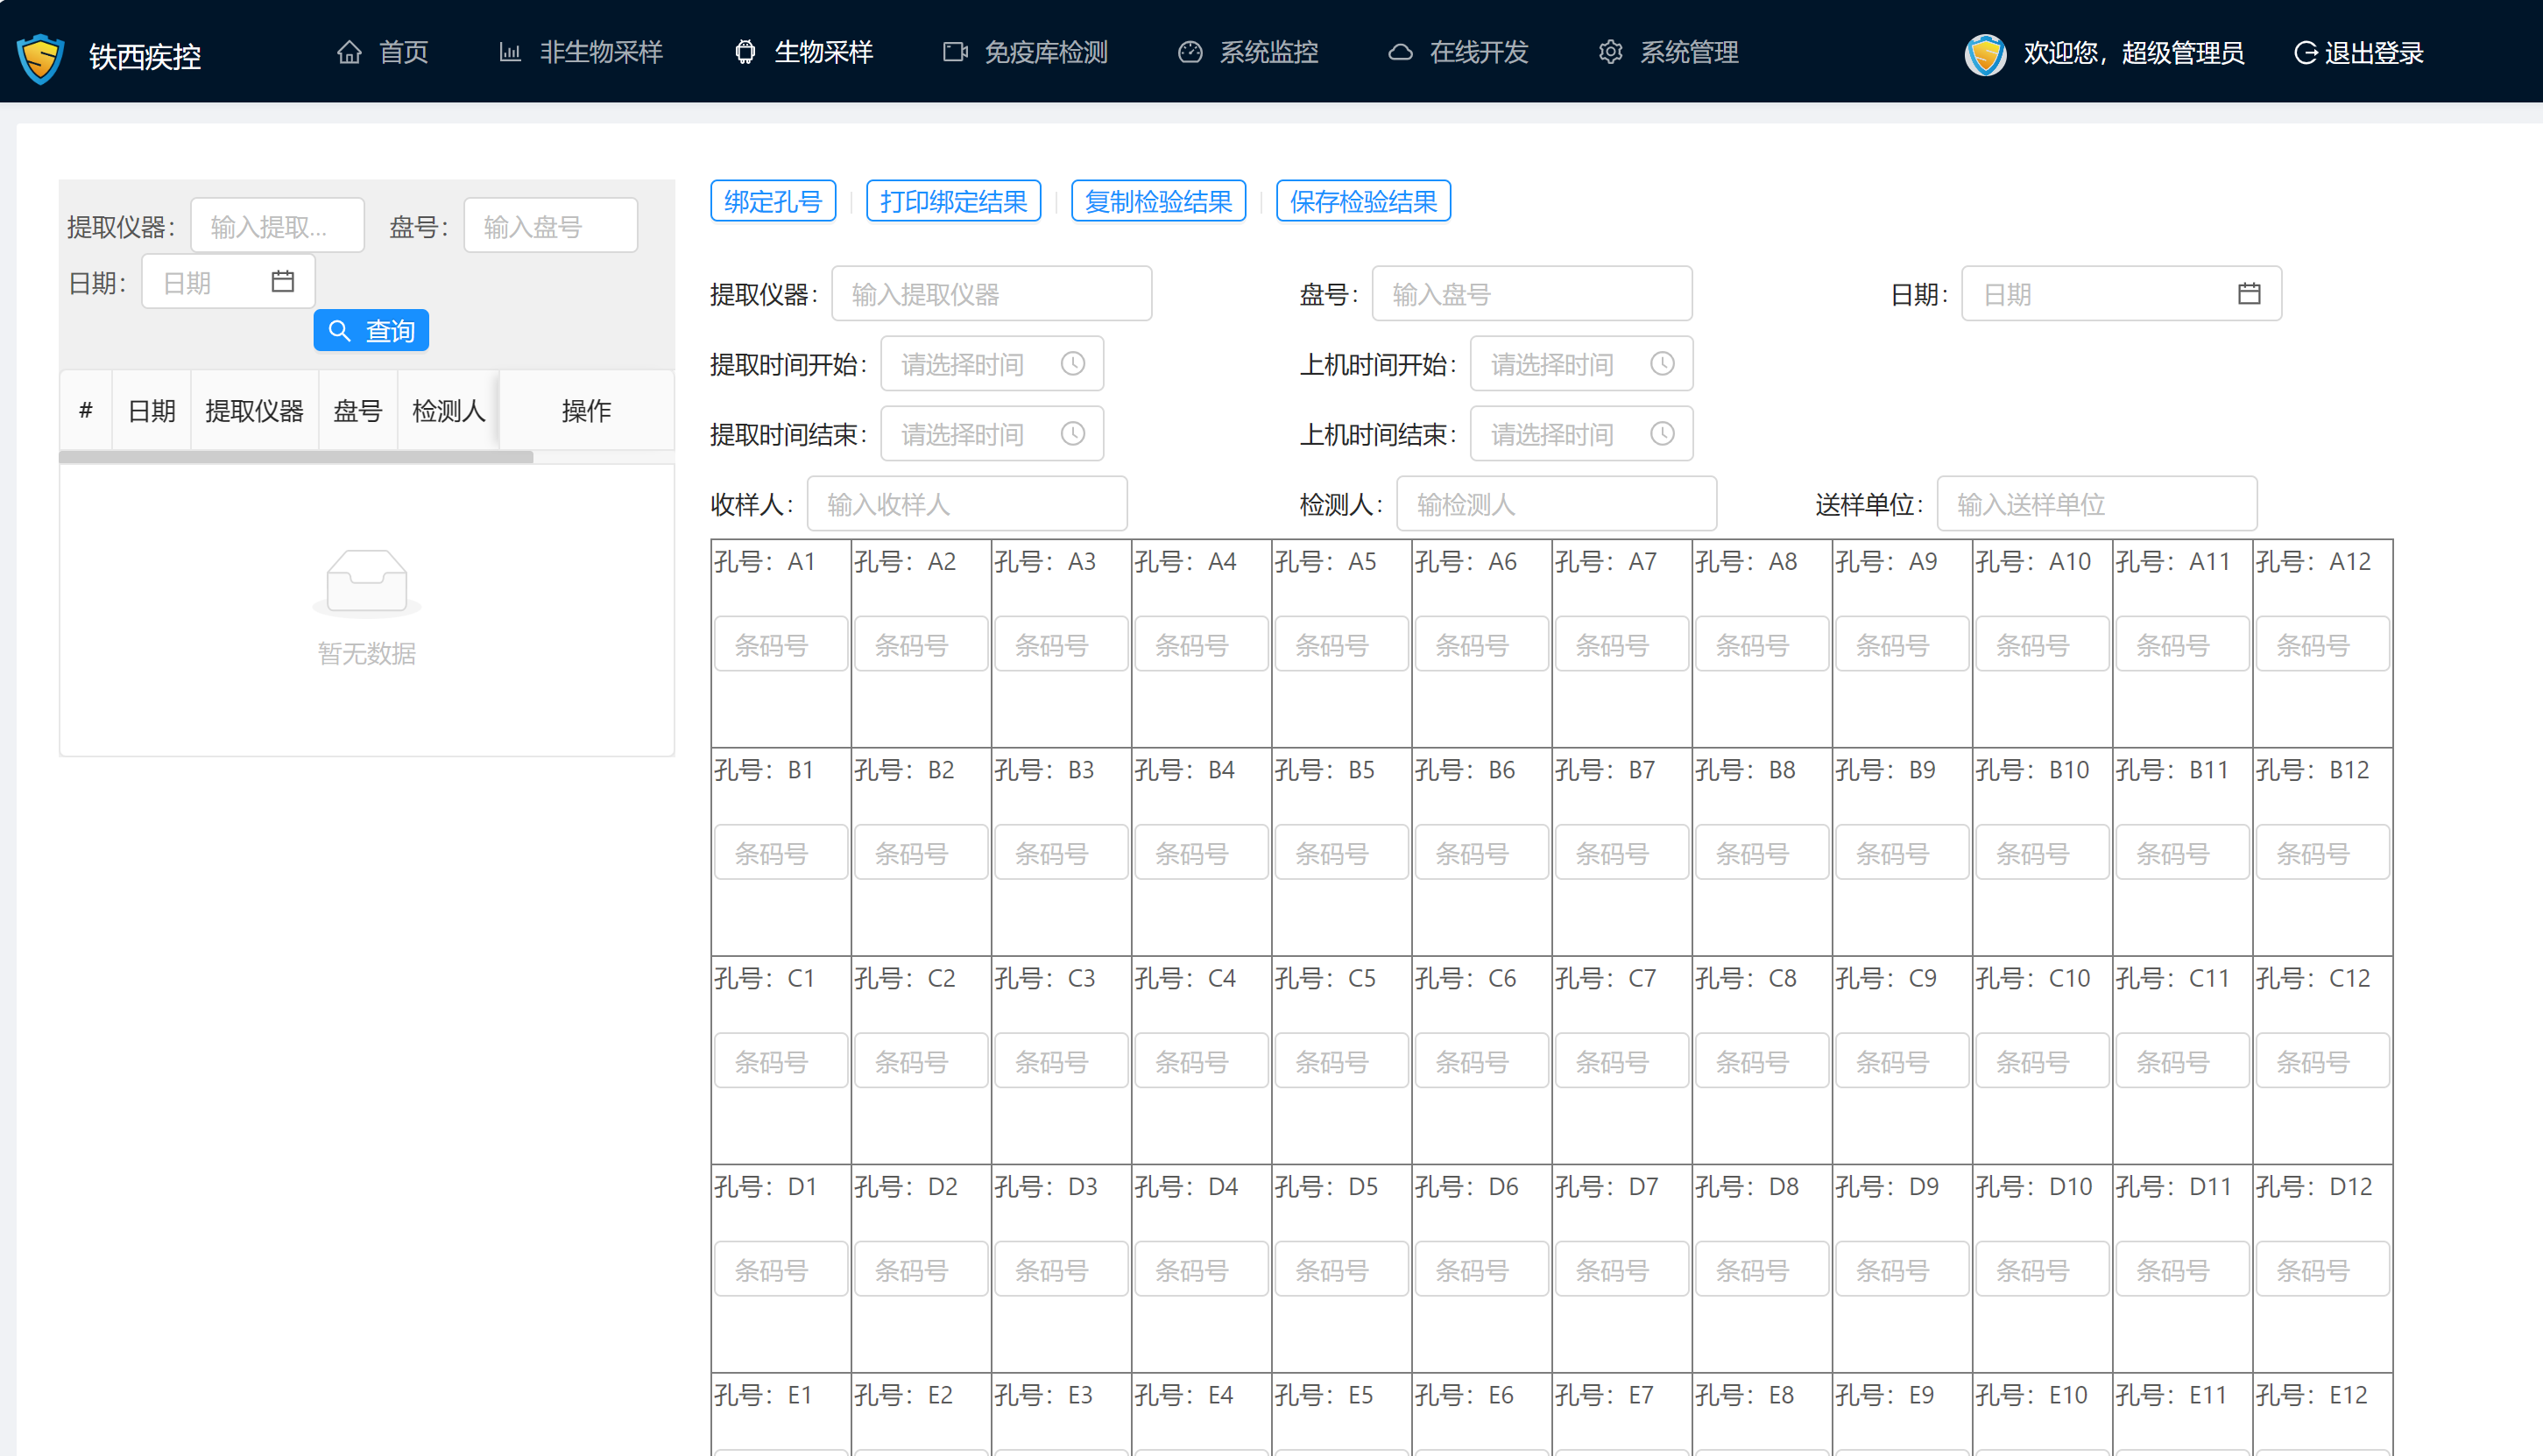The width and height of the screenshot is (2543, 1456).
Task: Click the cloud icon beside 在线开发
Action: point(1401,52)
